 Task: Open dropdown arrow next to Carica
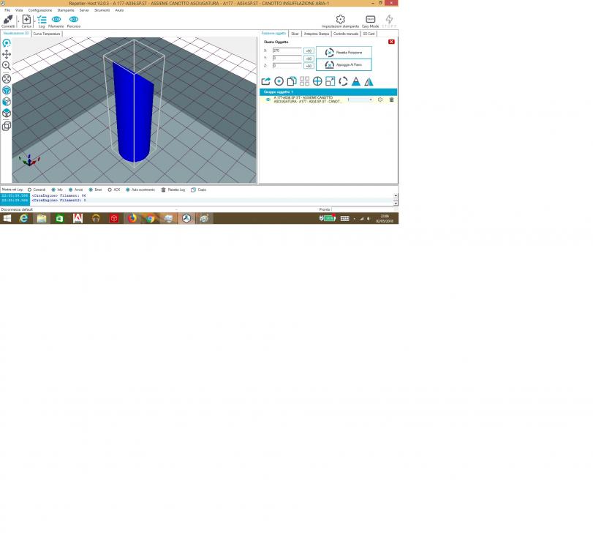pos(34,20)
